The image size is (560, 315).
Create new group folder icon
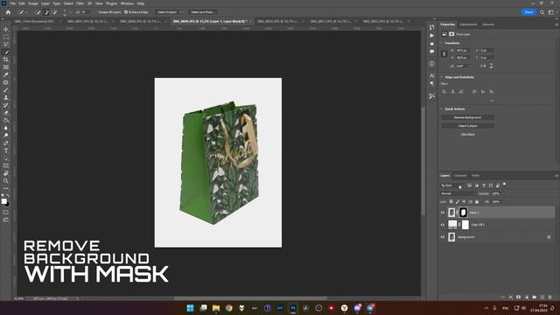[x=535, y=297]
